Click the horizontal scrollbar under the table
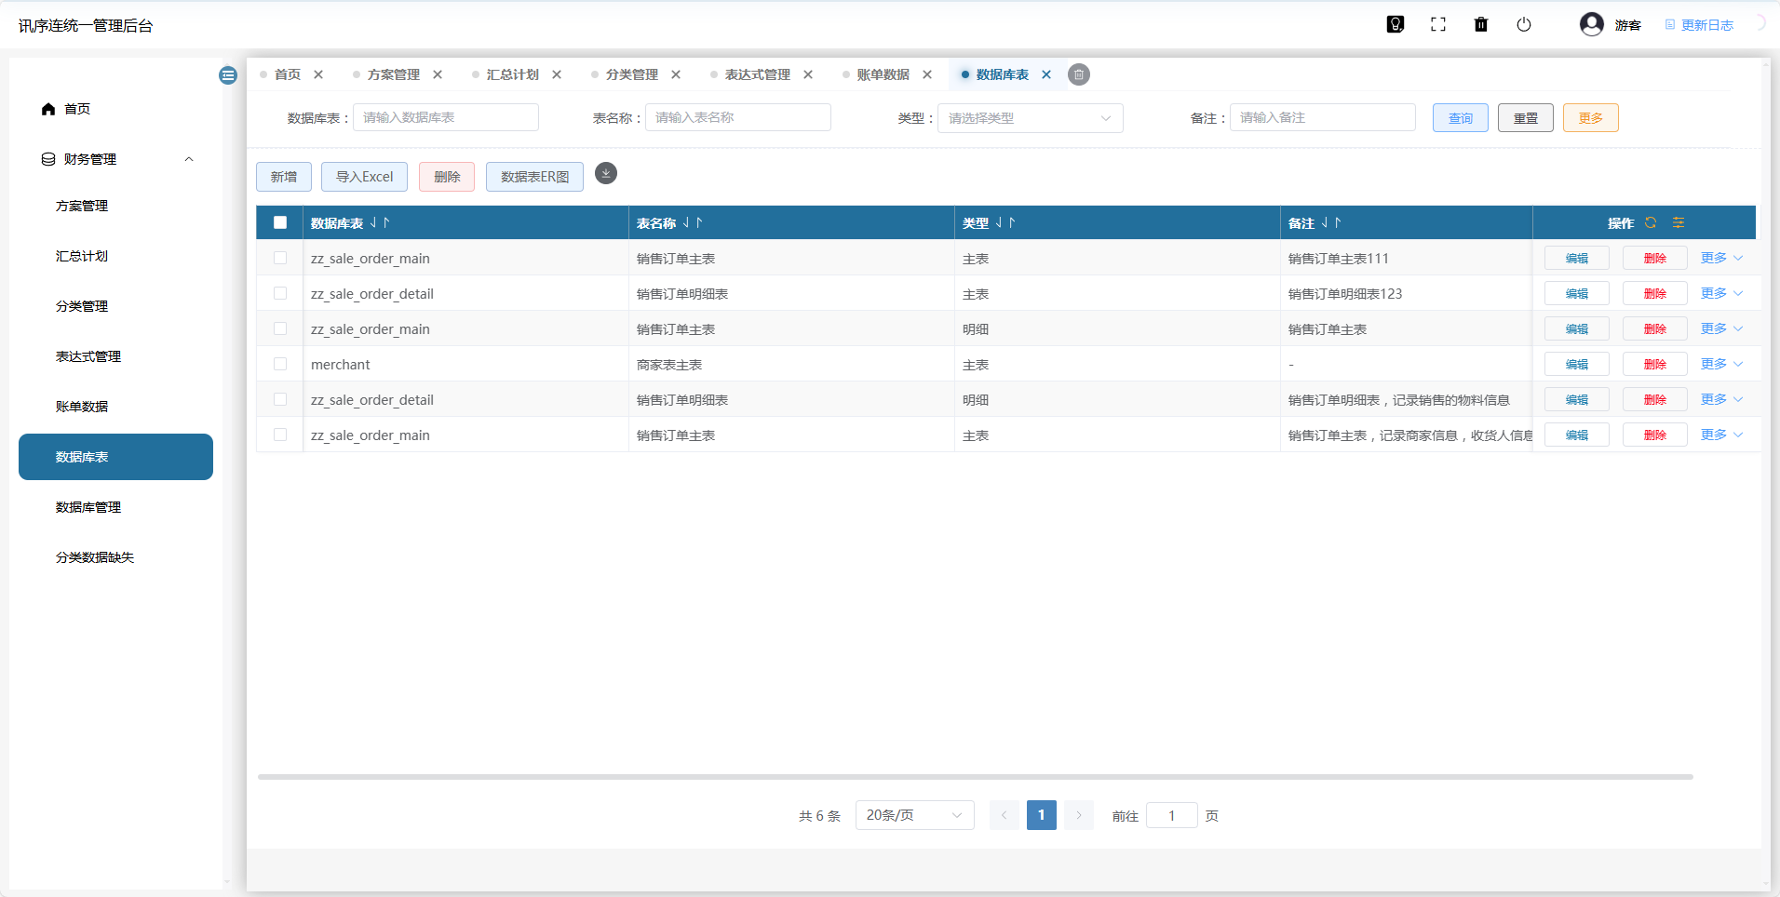 click(975, 776)
